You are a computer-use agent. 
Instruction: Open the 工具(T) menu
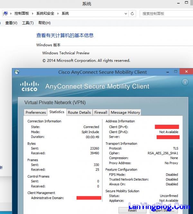(x=28, y=23)
